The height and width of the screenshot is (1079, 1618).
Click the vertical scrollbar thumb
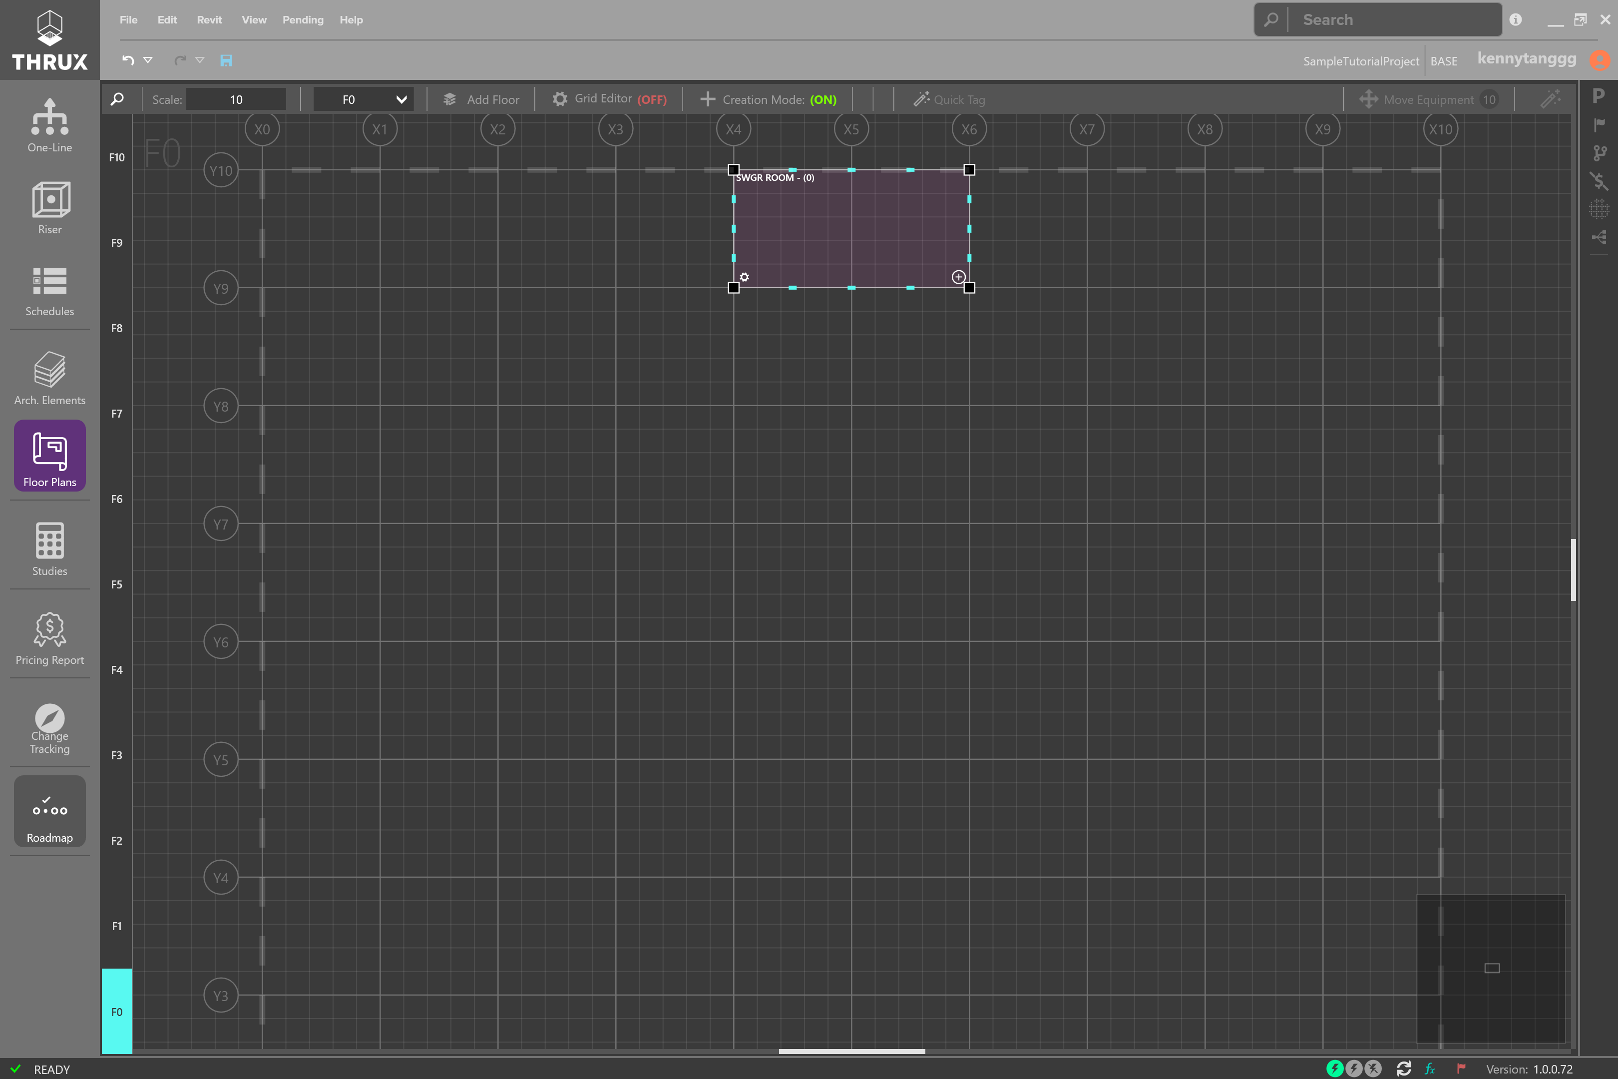(1573, 570)
